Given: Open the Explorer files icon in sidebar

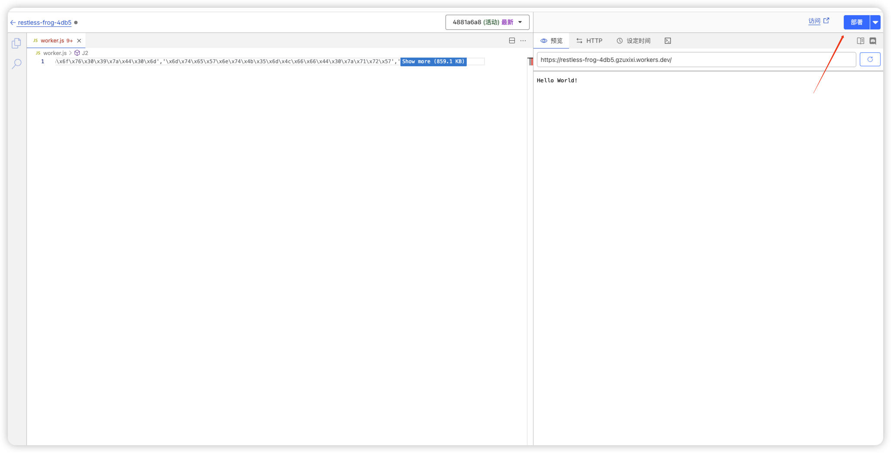Looking at the screenshot, I should [16, 43].
